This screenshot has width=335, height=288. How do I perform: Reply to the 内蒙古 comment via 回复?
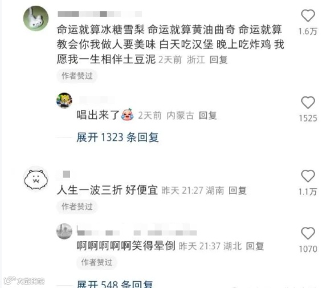coord(207,115)
